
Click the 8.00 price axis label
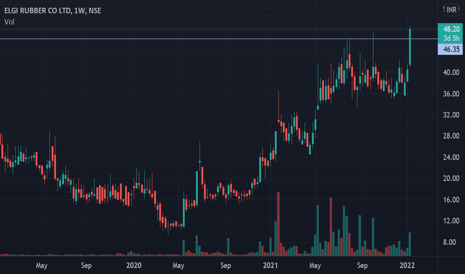(449, 242)
